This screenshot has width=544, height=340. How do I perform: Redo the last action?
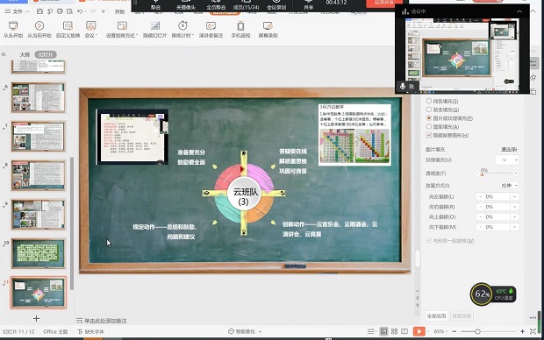93,11
